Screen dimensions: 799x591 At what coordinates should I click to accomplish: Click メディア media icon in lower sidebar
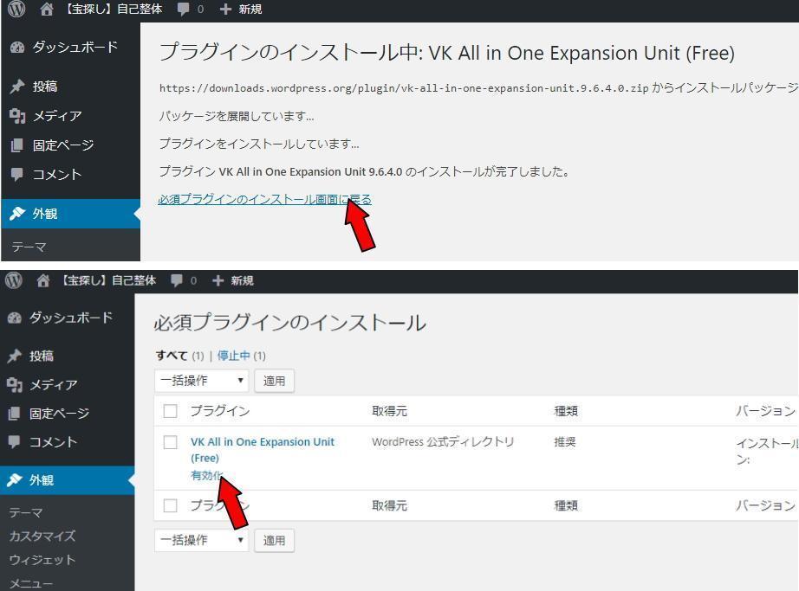click(x=15, y=385)
